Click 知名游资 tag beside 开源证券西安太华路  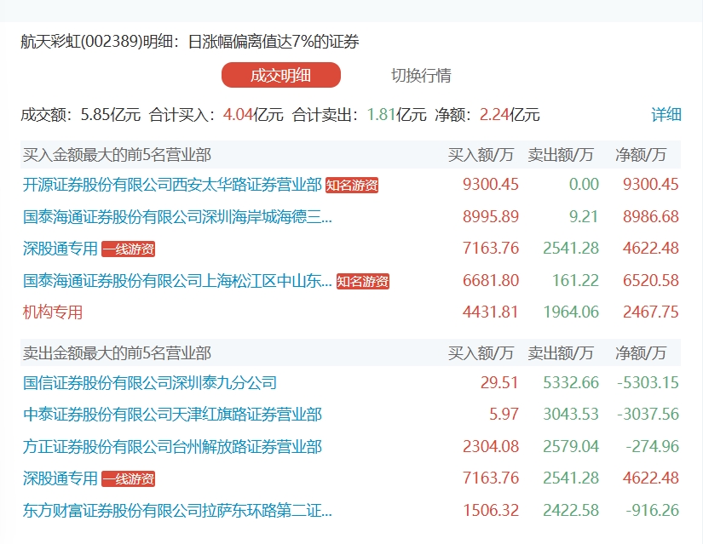coord(352,185)
